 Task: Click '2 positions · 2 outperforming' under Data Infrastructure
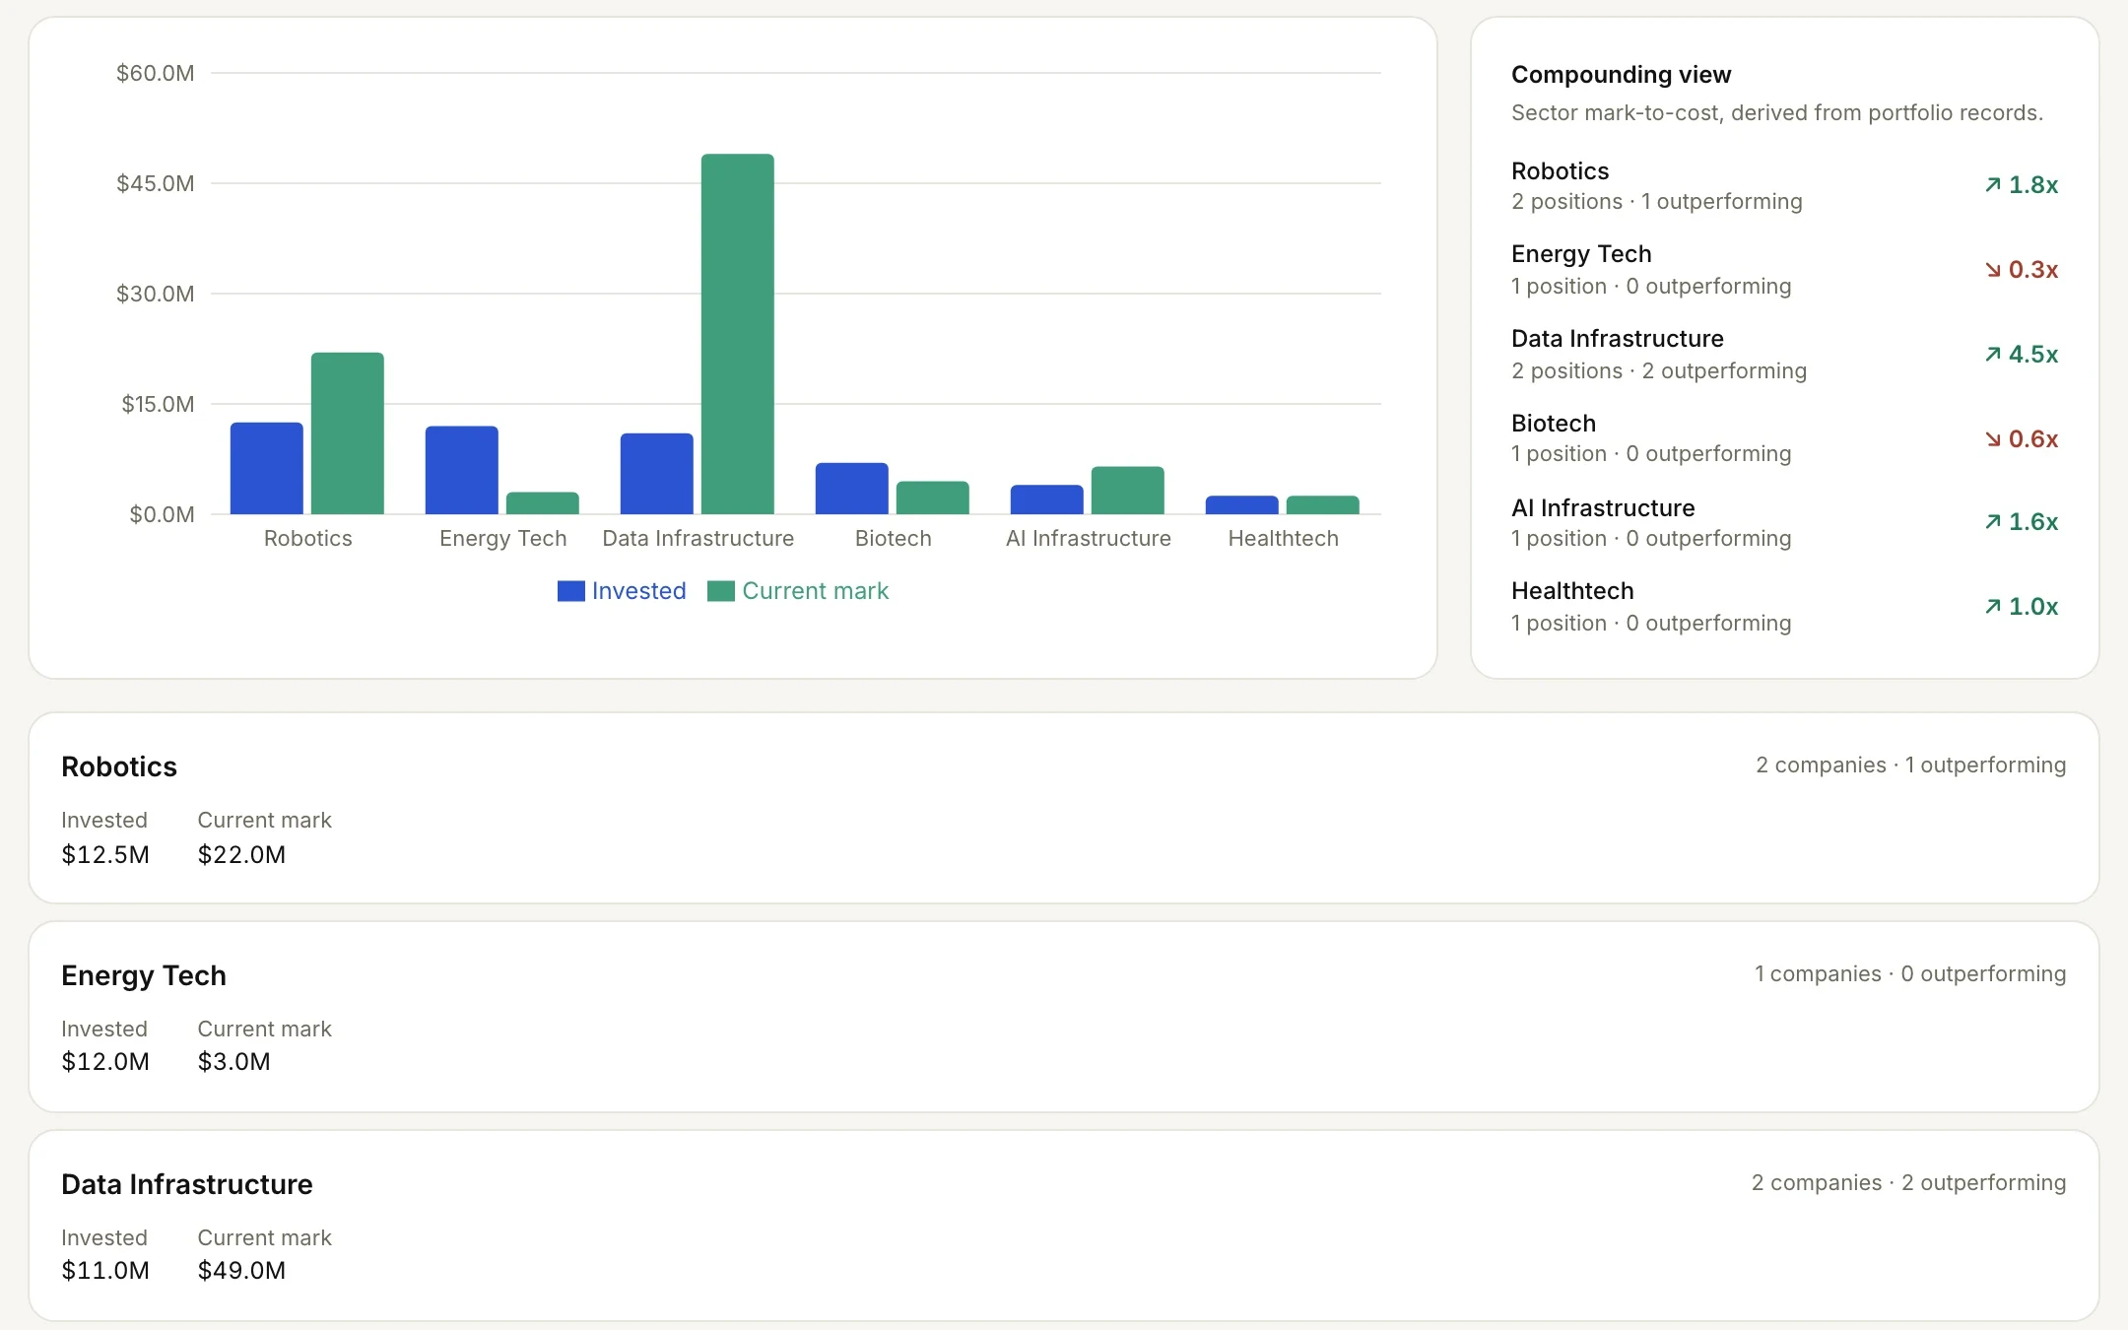coord(1659,371)
